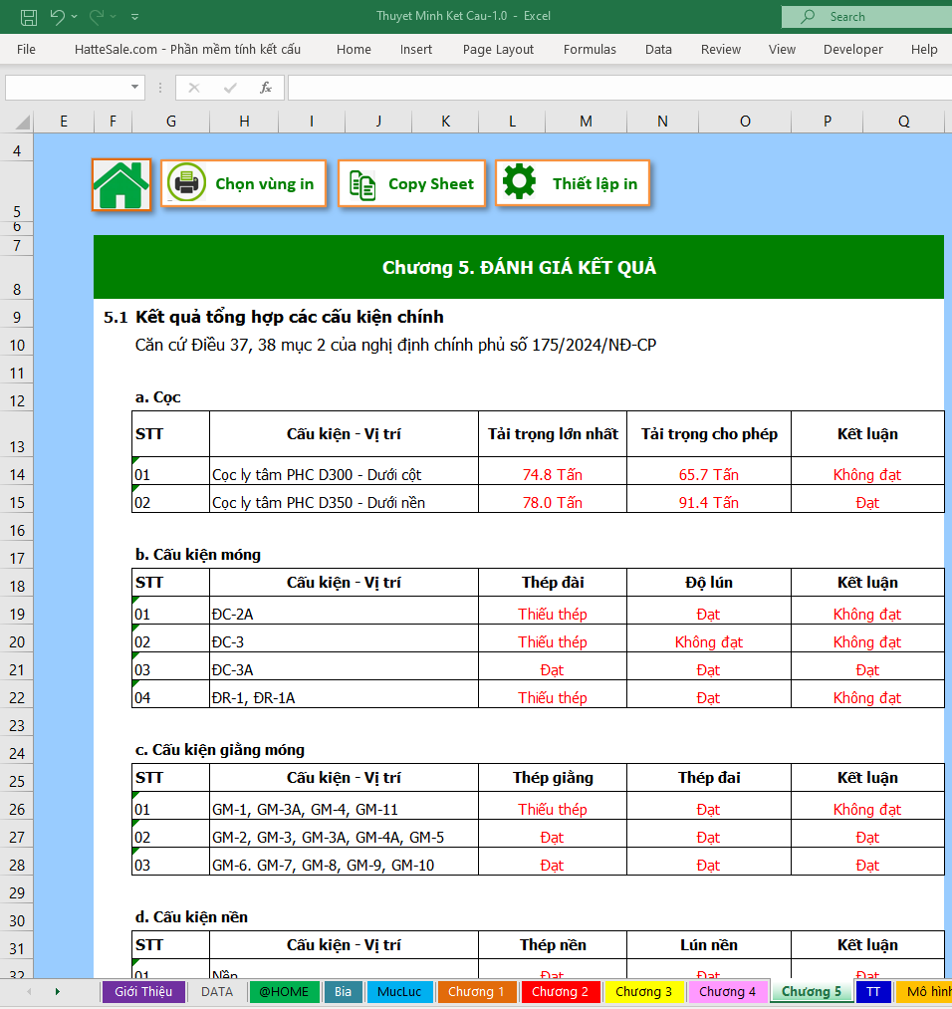Click the heading 5.1 Kết quả tổng hợp

click(x=274, y=318)
